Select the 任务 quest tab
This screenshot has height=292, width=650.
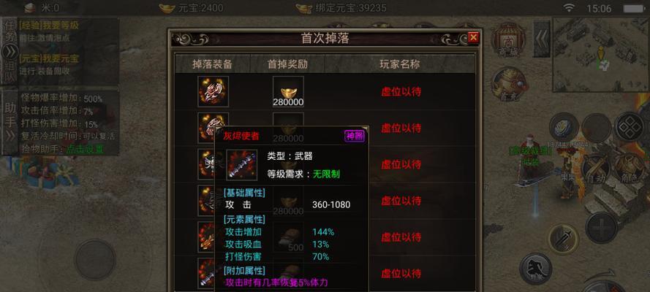(x=9, y=31)
